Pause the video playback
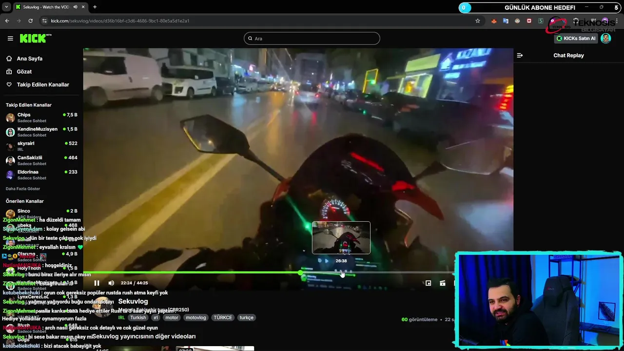 click(97, 283)
